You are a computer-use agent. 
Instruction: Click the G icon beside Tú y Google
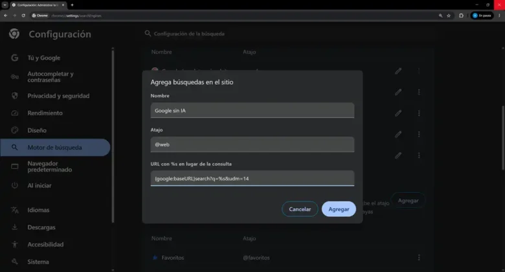point(14,58)
